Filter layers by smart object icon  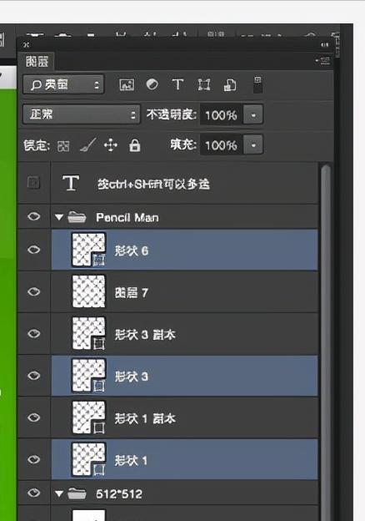[230, 84]
